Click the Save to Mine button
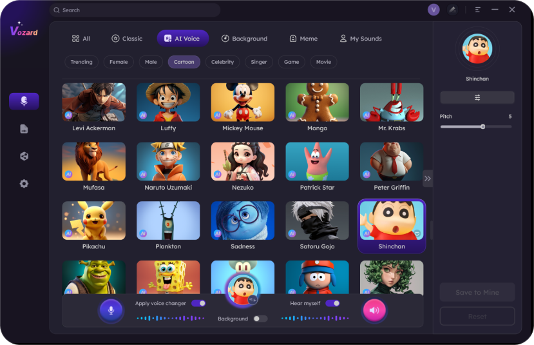534x345 pixels. [477, 292]
